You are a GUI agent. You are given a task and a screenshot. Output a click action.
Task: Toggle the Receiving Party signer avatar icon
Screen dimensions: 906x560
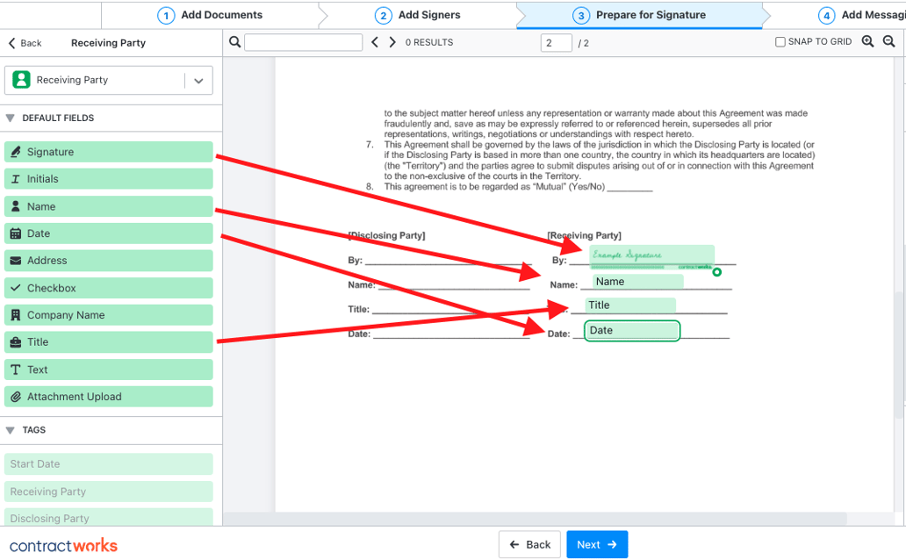tap(19, 80)
